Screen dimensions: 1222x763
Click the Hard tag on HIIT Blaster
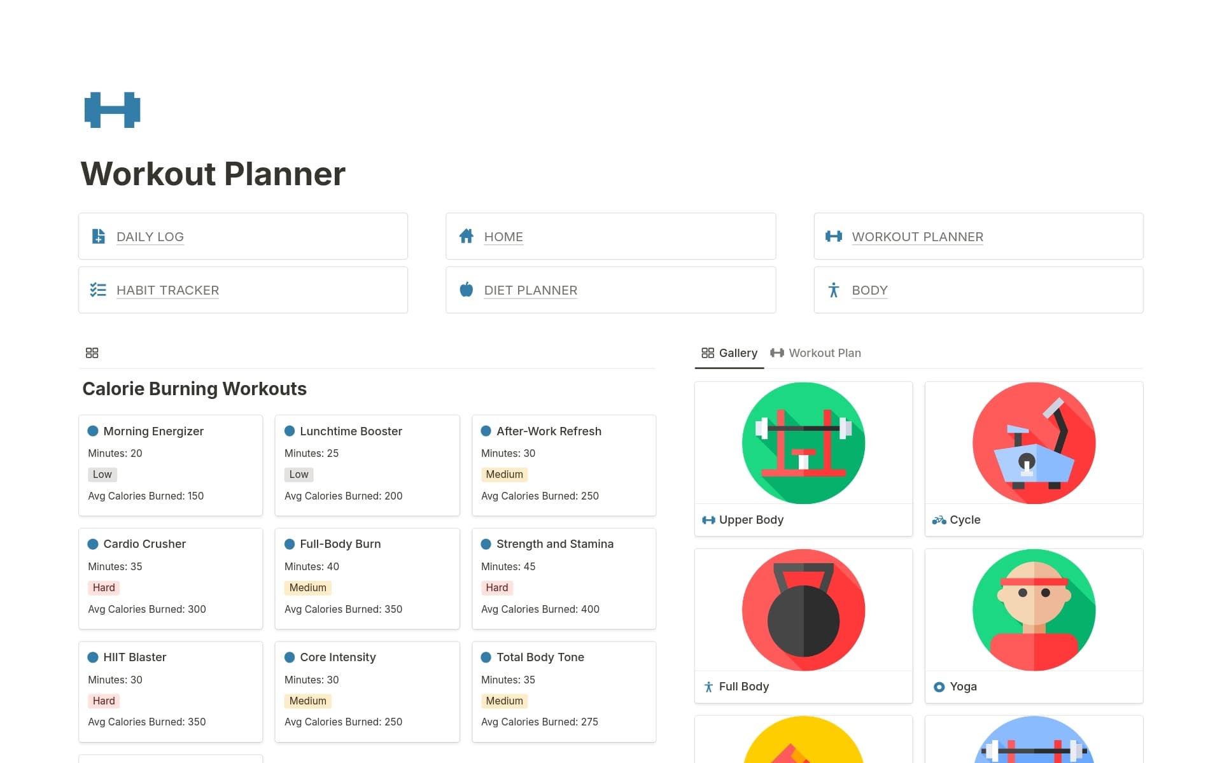coord(104,701)
